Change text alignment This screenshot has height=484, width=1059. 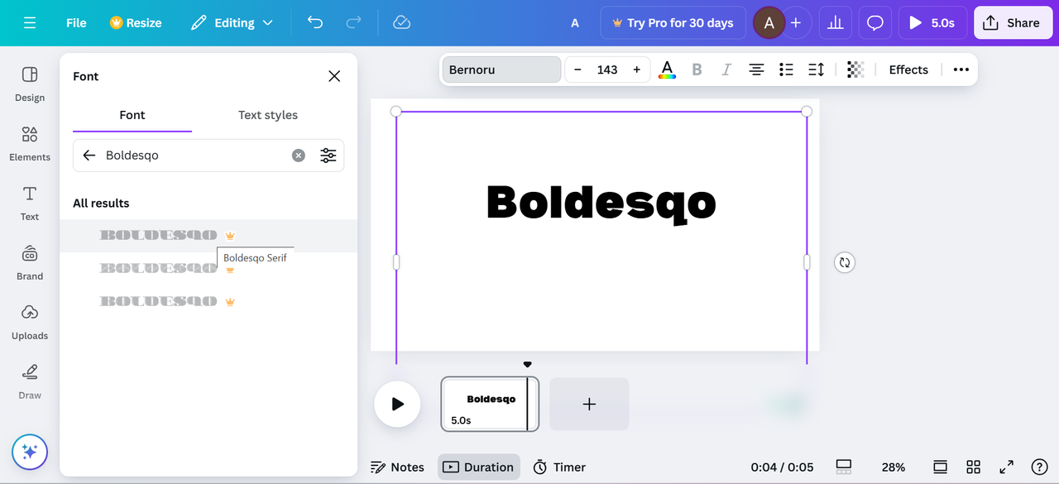coord(756,69)
